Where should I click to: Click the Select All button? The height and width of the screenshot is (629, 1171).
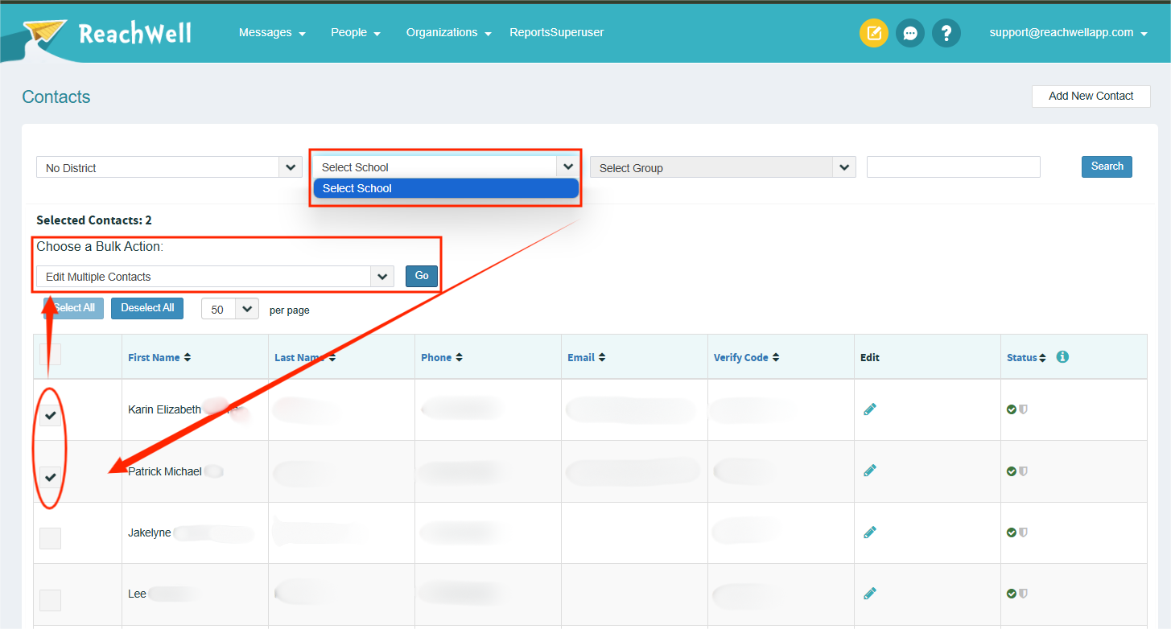click(73, 308)
